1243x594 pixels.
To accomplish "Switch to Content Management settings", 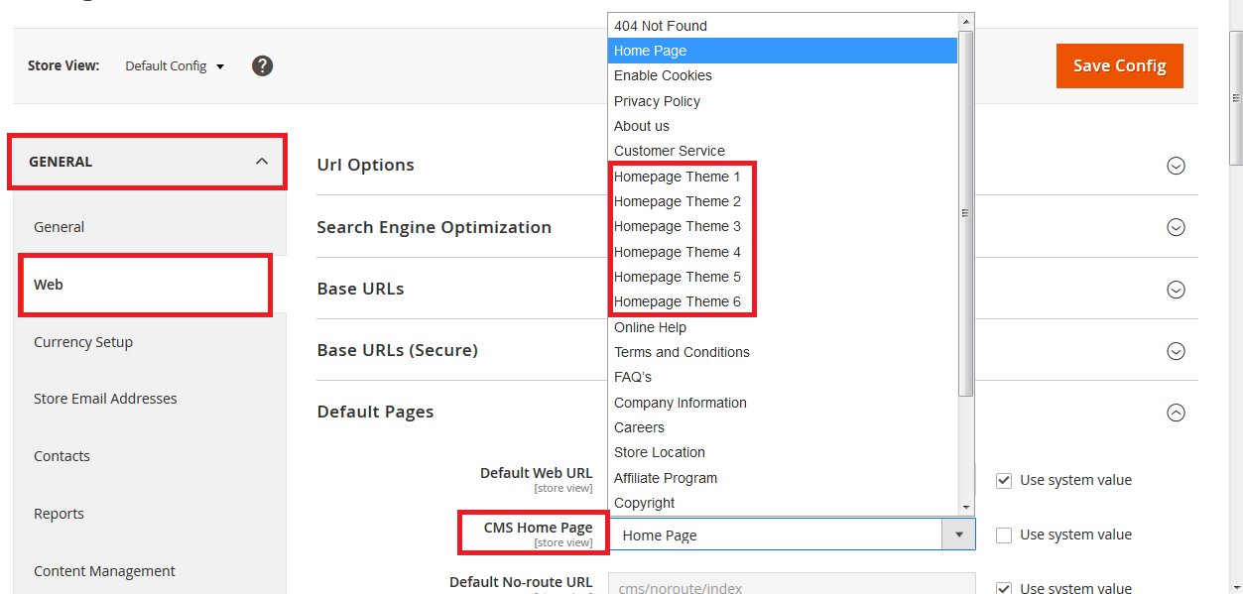I will tap(104, 570).
